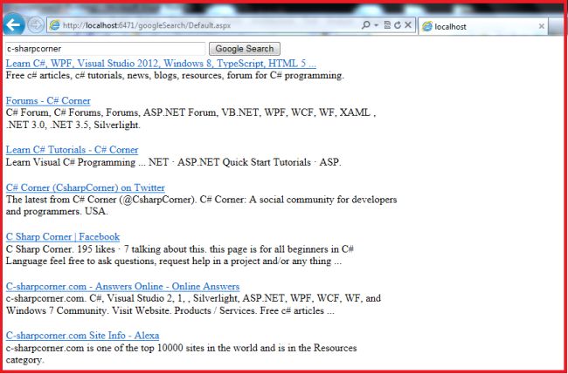Screen dimensions: 568x374
Task: Click the IE favicon on localhost tab
Action: click(427, 26)
